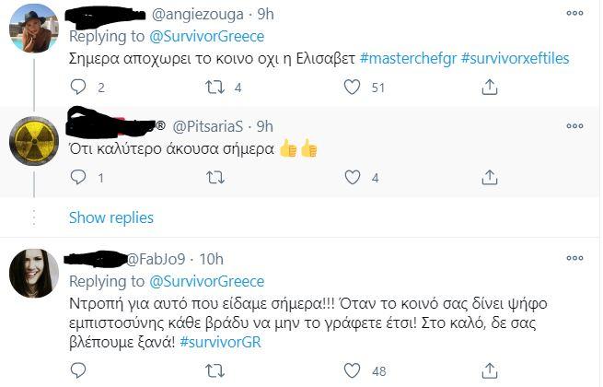Open more options for @angiezouga tweet

click(x=575, y=14)
